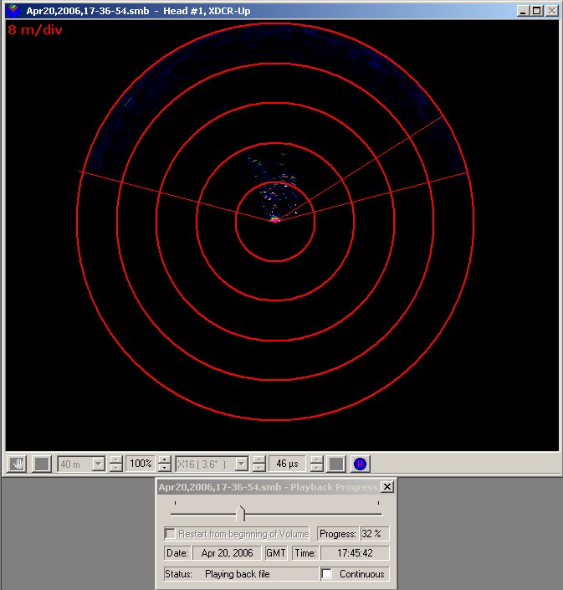563x590 pixels.
Task: Click the 100% gain field
Action: tap(141, 464)
